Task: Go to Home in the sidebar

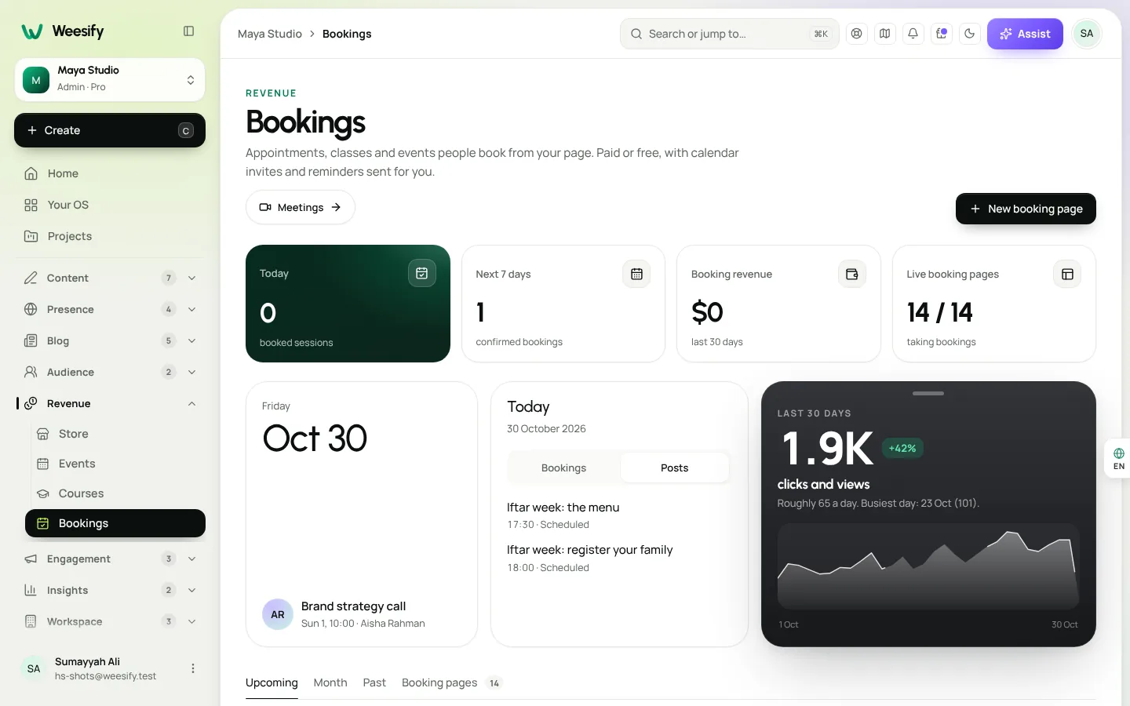Action: coord(110,173)
